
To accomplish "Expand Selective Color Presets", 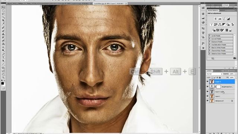I will (210, 54).
